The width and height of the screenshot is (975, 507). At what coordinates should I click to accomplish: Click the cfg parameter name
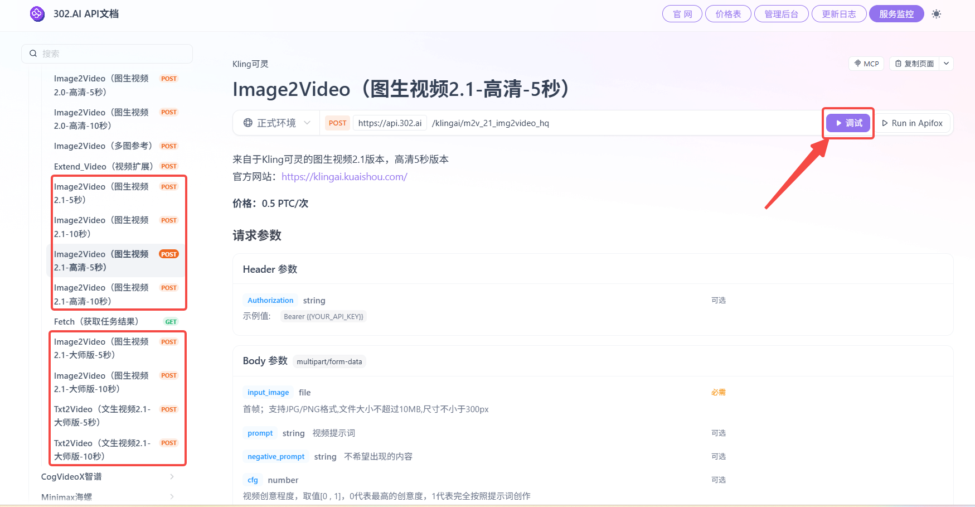click(253, 480)
